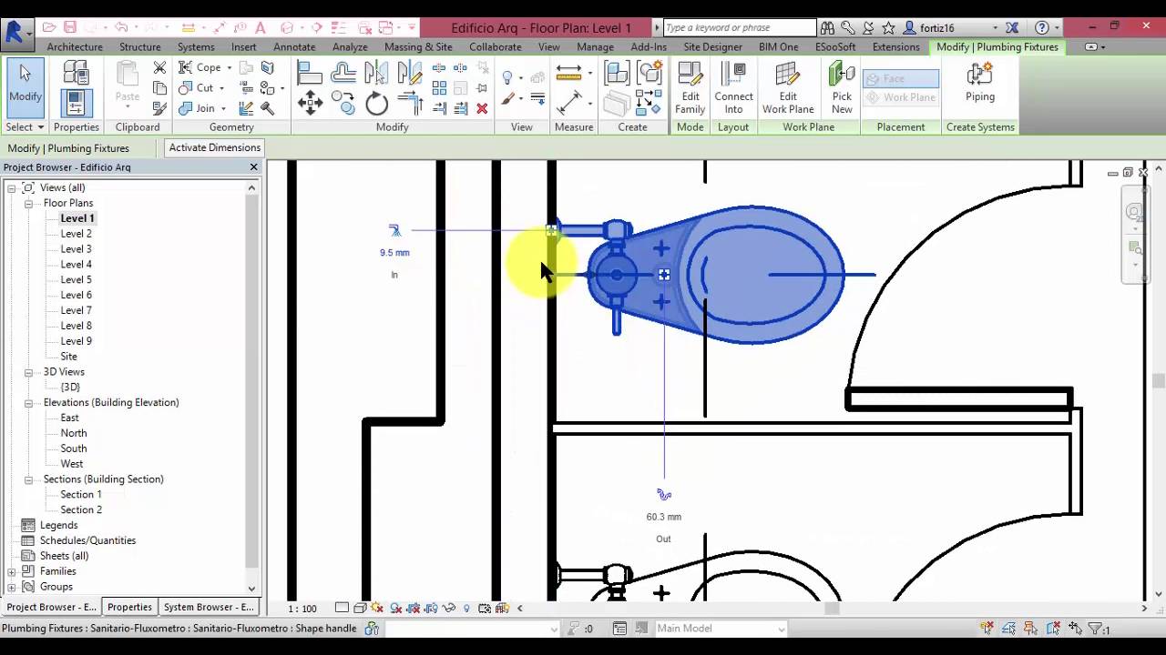Click the selection filter funnel icon
Screen dimensions: 1166x655
click(1094, 629)
